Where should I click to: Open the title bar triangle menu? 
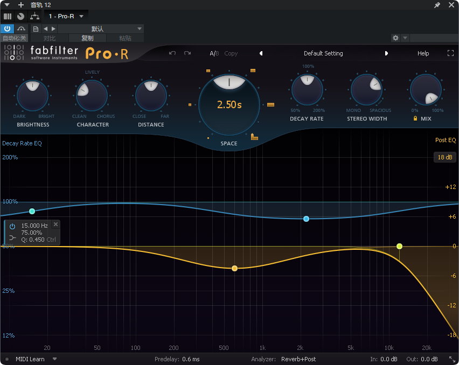pyautogui.click(x=7, y=5)
